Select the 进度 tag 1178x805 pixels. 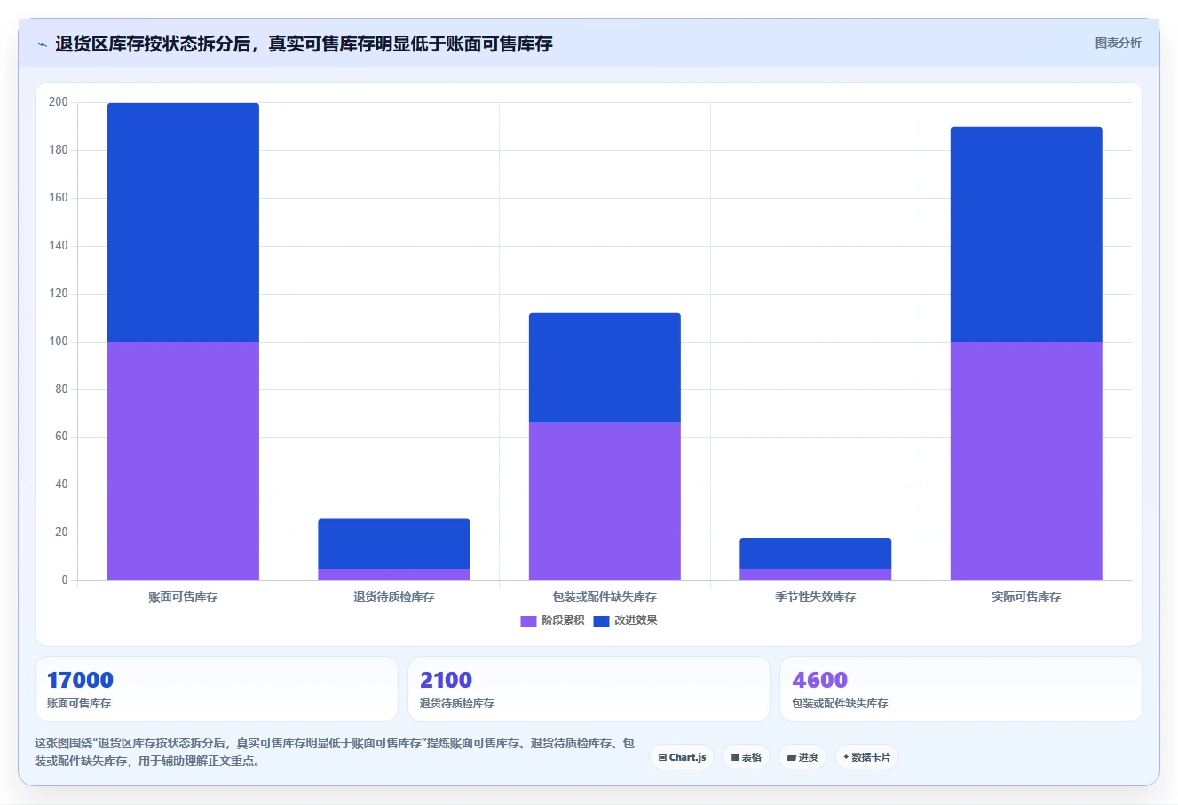tap(802, 757)
